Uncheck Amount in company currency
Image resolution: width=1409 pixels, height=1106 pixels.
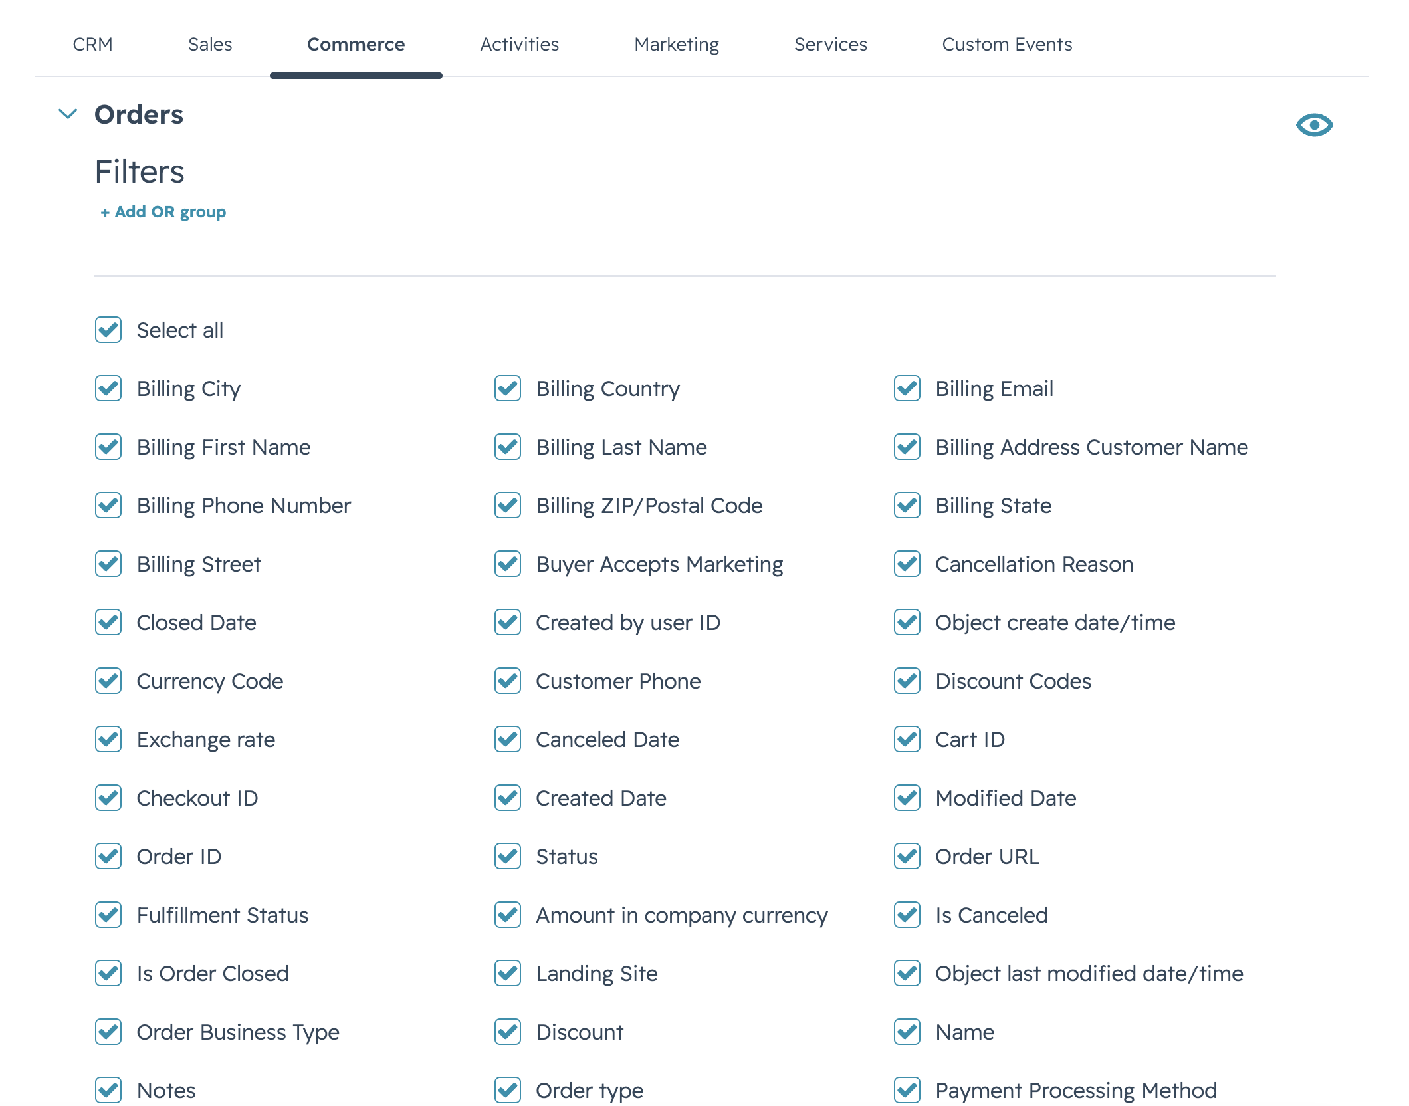click(508, 915)
